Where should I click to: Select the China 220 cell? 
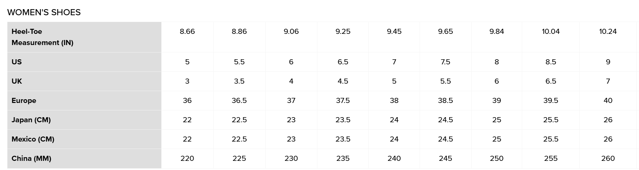[187, 158]
